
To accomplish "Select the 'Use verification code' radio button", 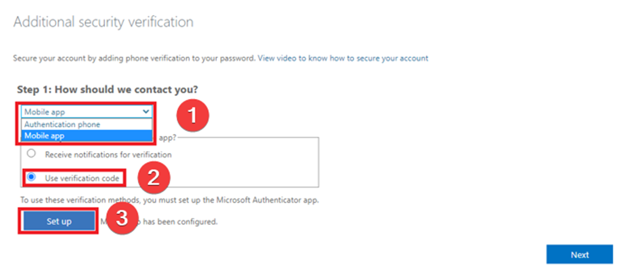I will [31, 178].
